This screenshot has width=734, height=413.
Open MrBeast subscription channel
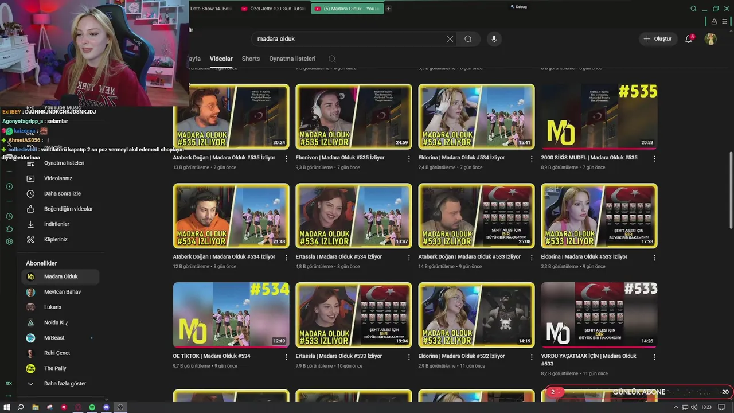[x=61, y=338]
